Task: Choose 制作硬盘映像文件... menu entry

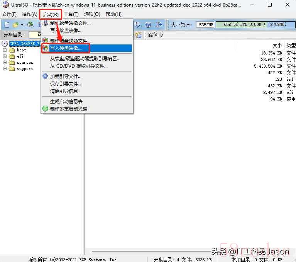Action: 87,41
